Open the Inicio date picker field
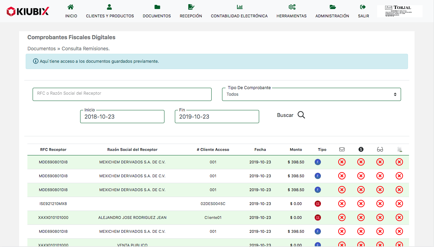The height and width of the screenshot is (247, 434). (x=122, y=117)
